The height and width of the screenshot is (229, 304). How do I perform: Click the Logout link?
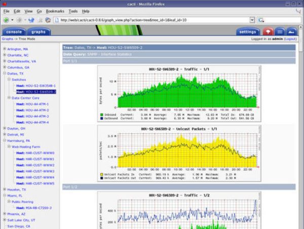(x=290, y=39)
